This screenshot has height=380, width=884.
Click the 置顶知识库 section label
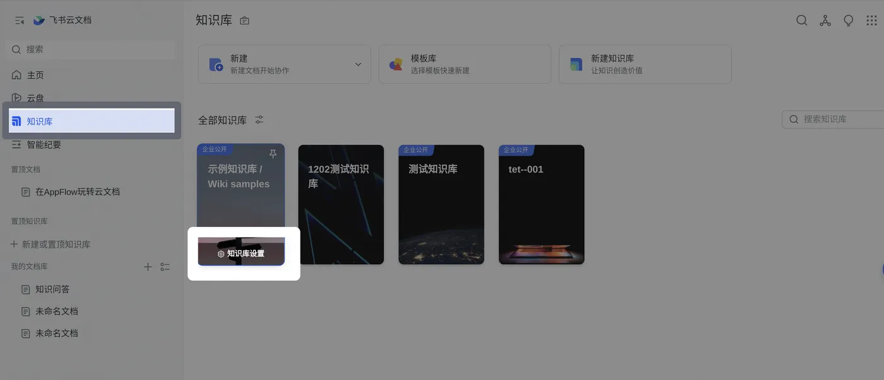(x=29, y=221)
